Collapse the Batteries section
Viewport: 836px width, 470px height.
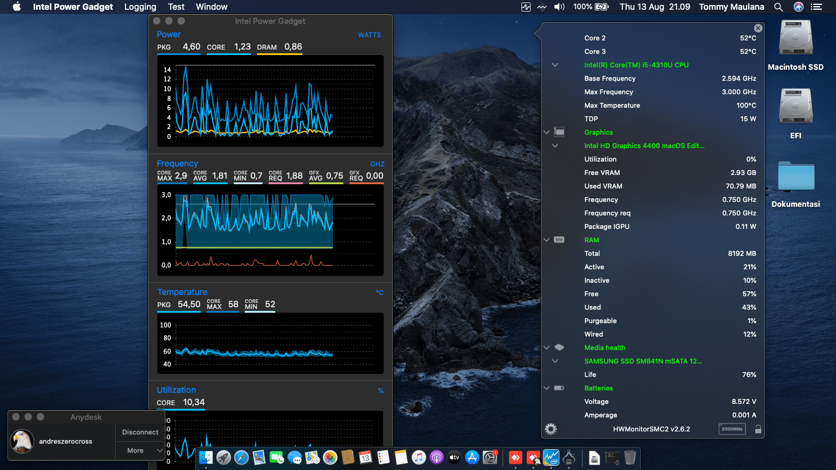pos(547,388)
